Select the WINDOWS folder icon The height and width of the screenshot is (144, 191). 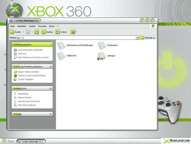61,56
